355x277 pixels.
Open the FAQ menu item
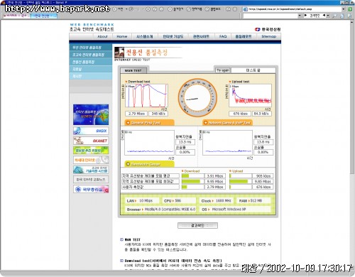pyautogui.click(x=223, y=36)
